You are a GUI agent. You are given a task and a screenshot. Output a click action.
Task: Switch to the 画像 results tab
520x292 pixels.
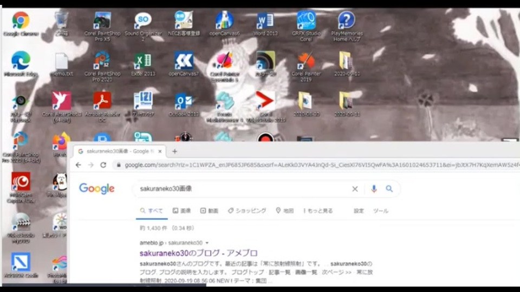181,210
